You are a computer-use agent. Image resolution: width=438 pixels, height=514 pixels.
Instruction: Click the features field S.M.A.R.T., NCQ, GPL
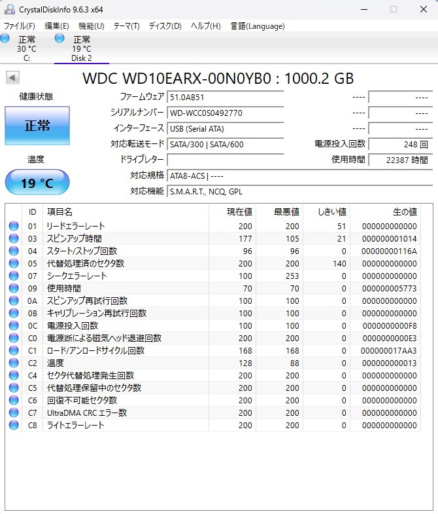300,192
